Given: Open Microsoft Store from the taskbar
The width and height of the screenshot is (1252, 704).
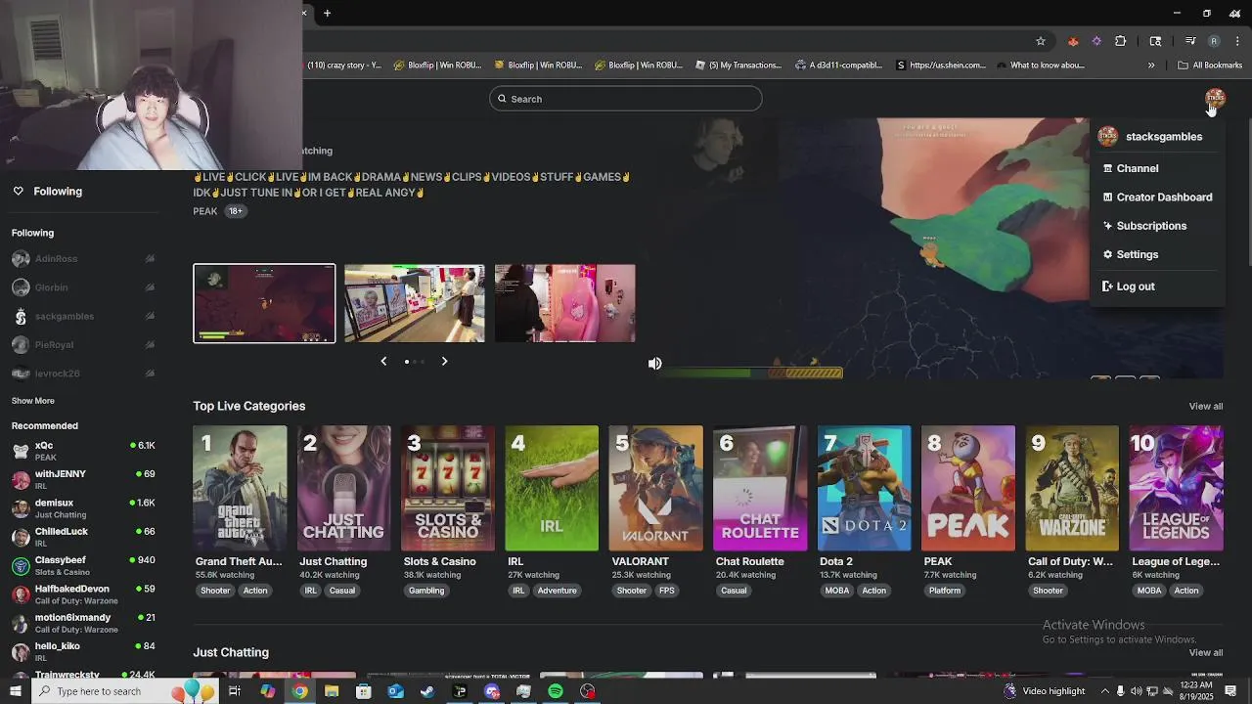Looking at the screenshot, I should pyautogui.click(x=364, y=691).
